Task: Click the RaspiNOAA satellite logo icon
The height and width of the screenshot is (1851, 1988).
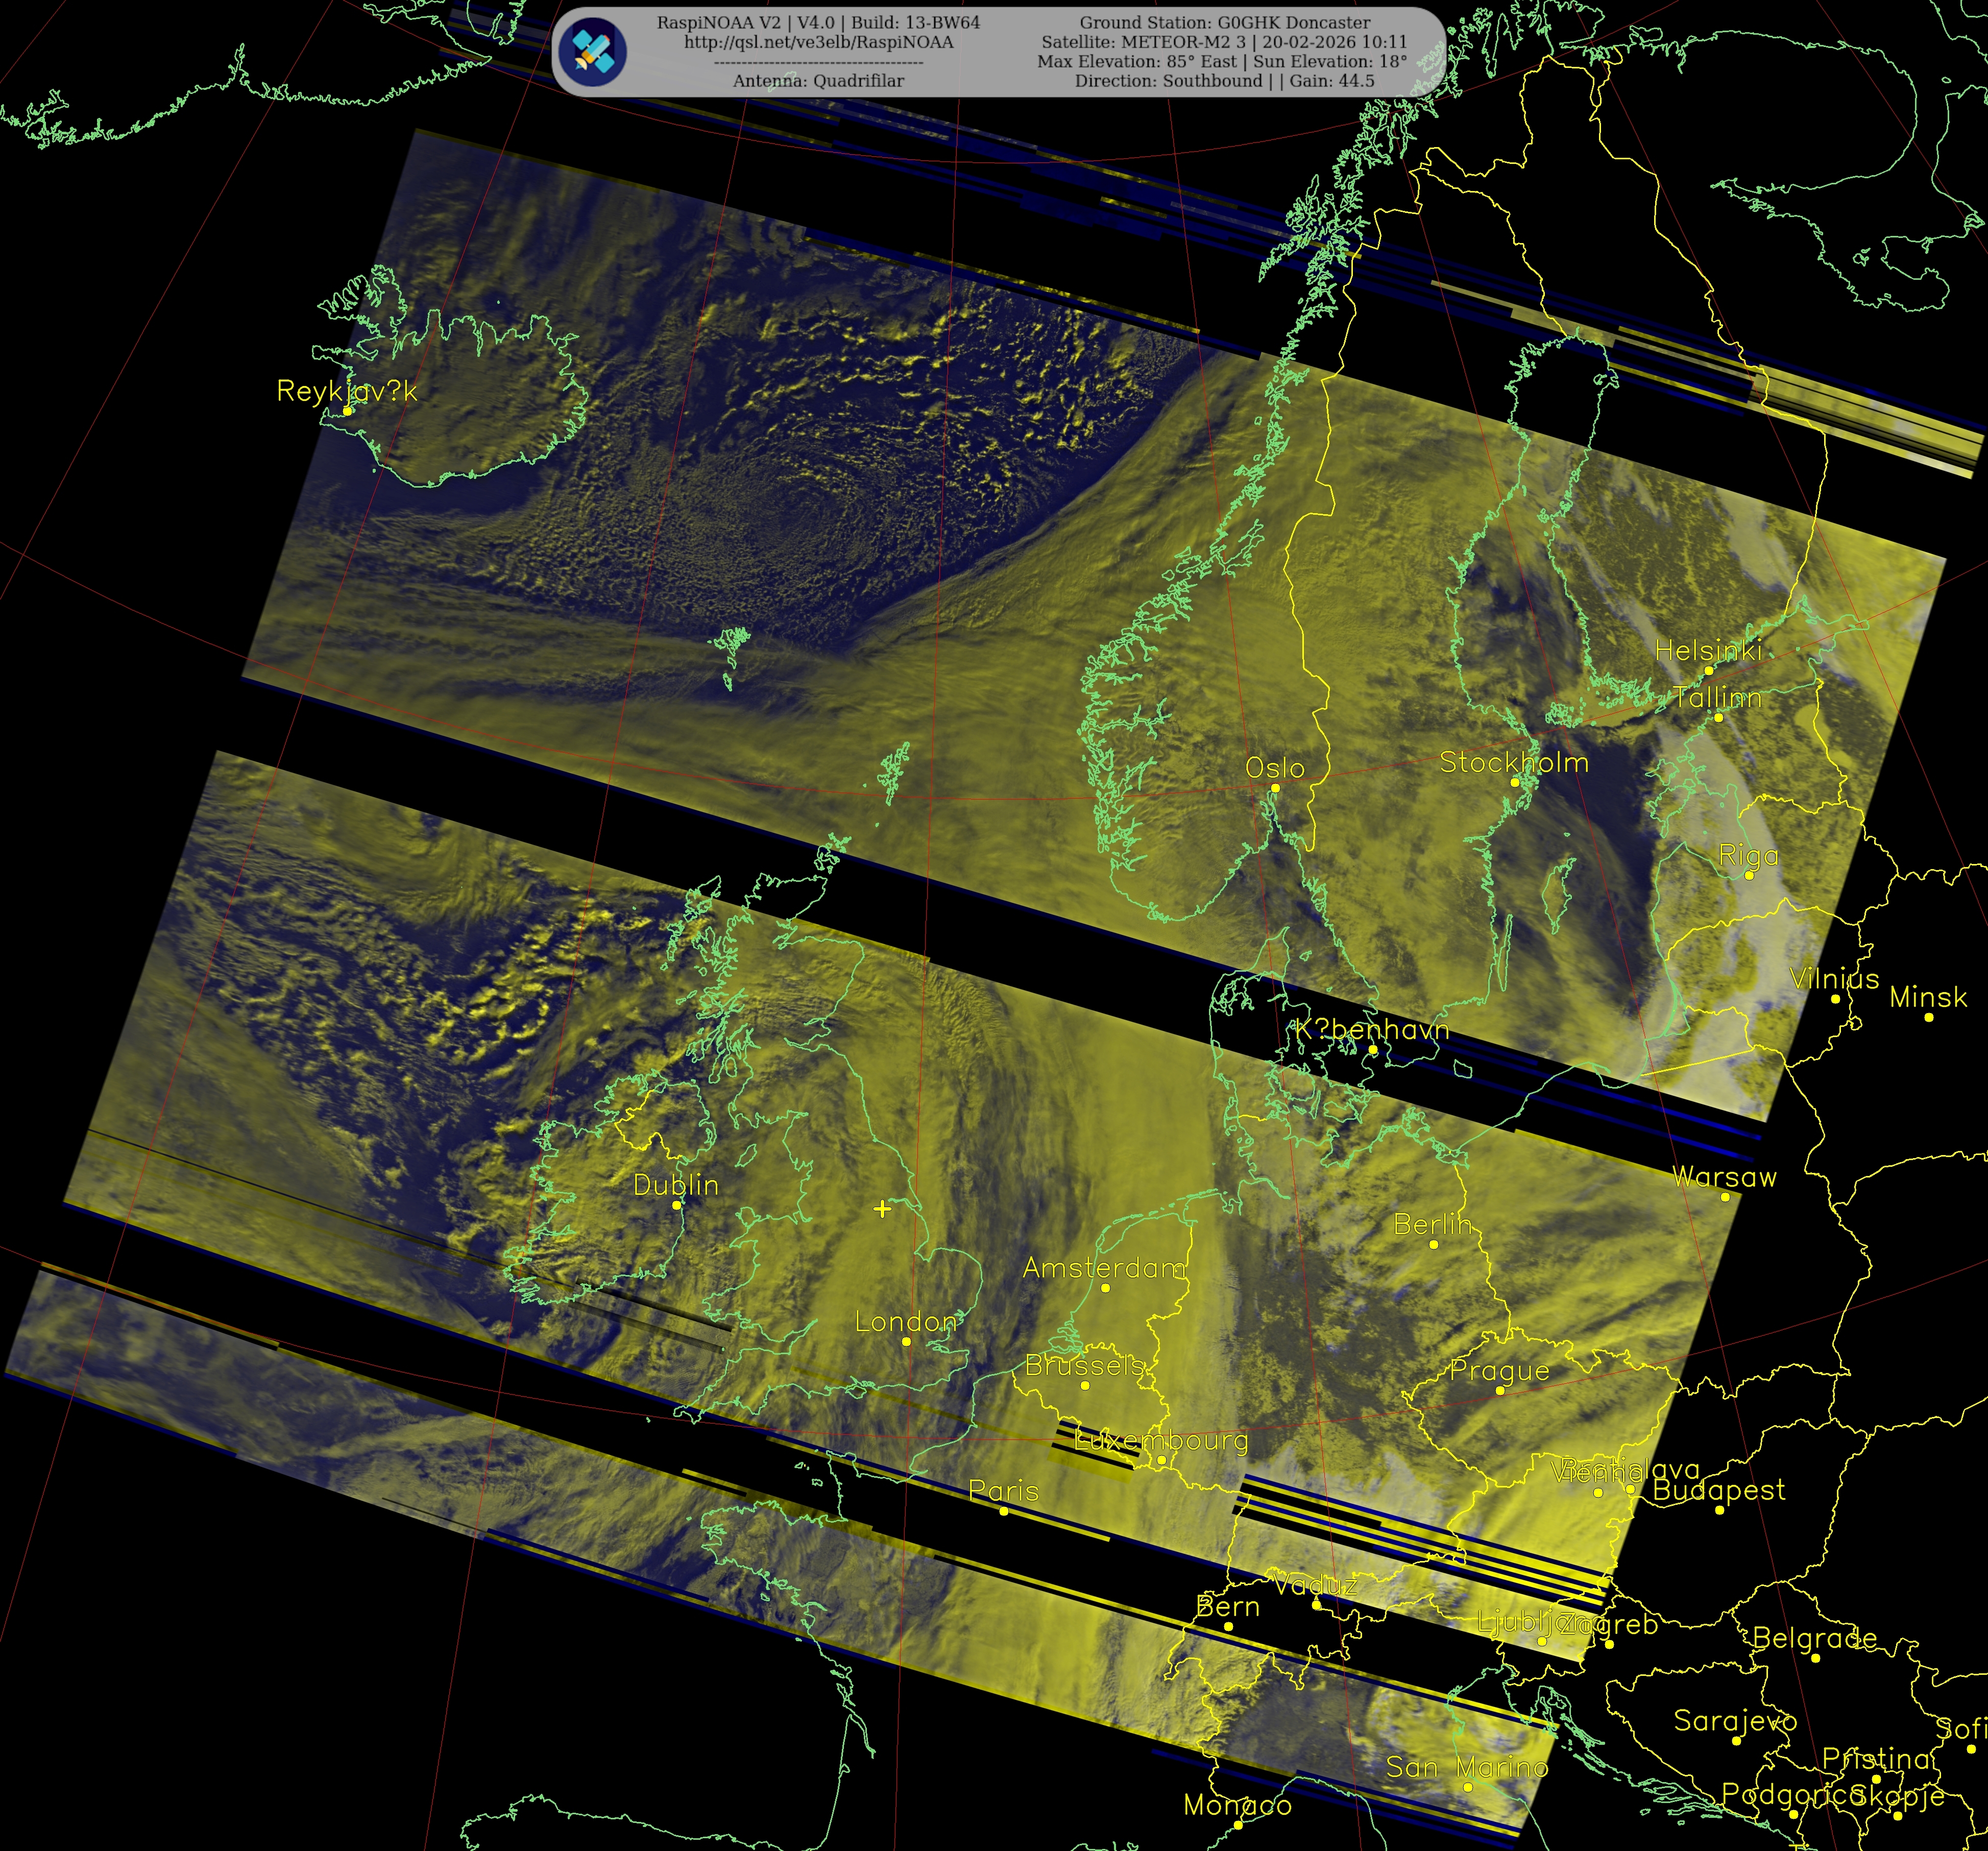Action: tap(593, 51)
